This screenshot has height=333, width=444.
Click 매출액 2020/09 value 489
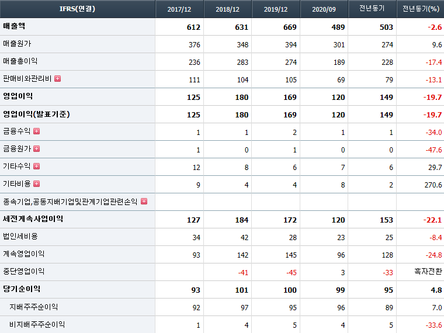click(338, 27)
